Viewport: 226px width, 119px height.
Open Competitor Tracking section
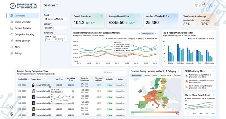(24, 34)
